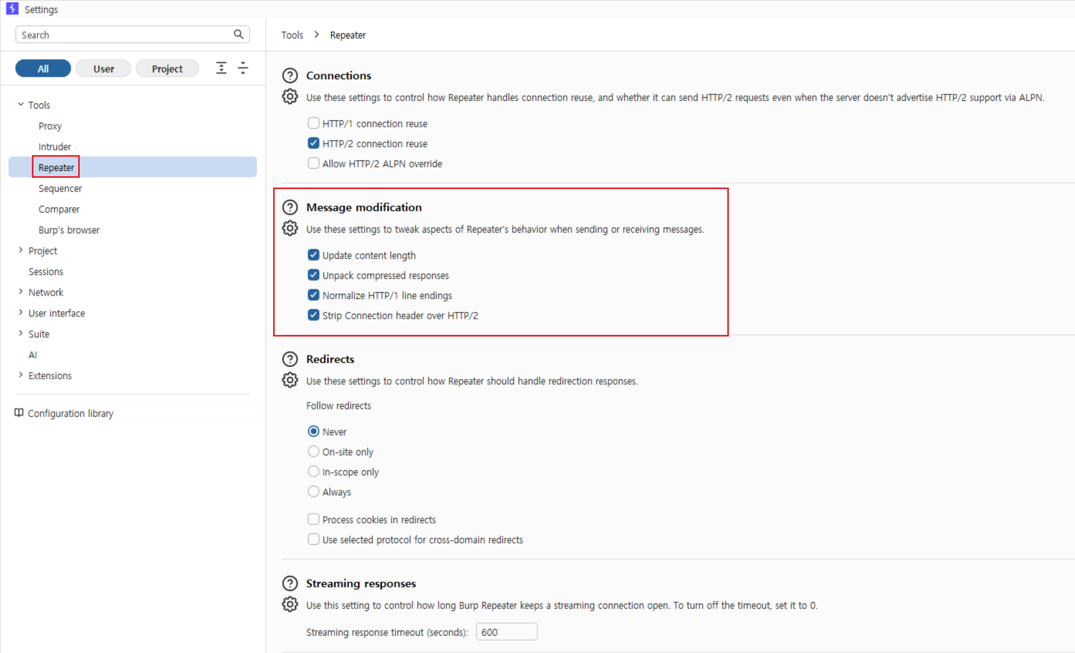This screenshot has height=653, width=1075.
Task: Click the collapse all sections icon
Action: [243, 68]
